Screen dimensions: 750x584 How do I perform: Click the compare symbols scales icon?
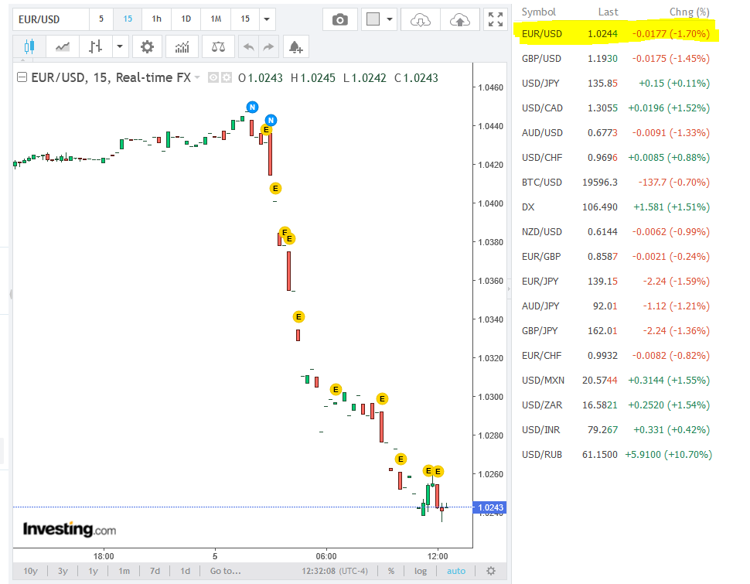[x=218, y=46]
